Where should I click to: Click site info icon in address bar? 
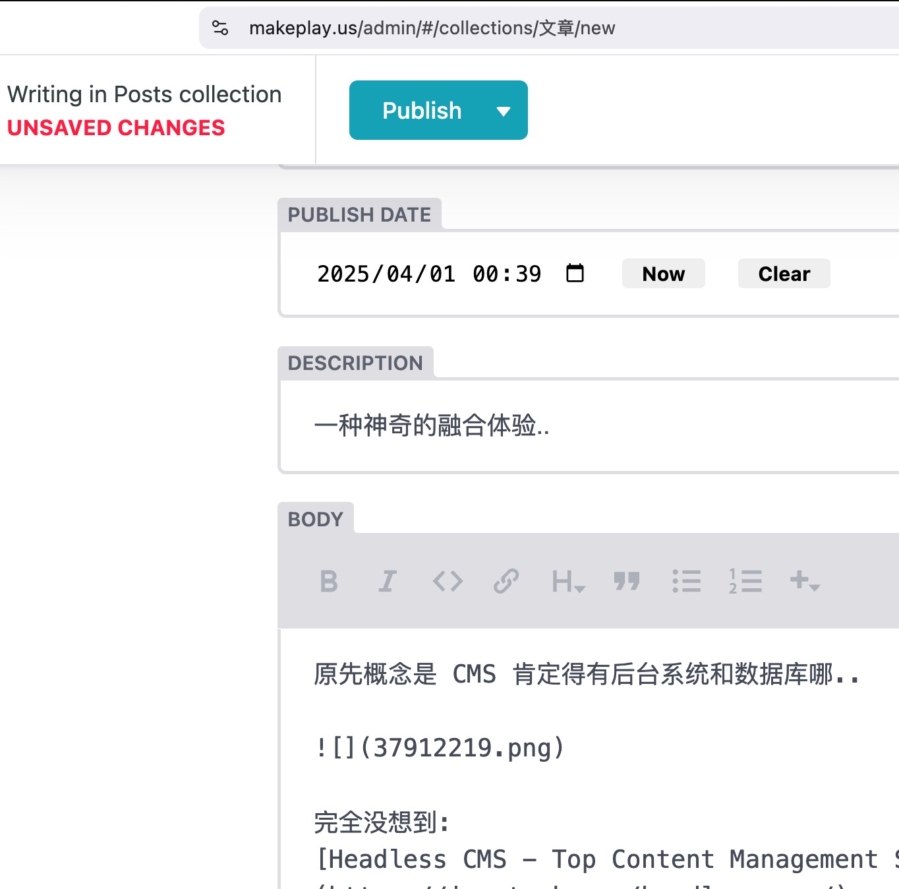tap(220, 28)
